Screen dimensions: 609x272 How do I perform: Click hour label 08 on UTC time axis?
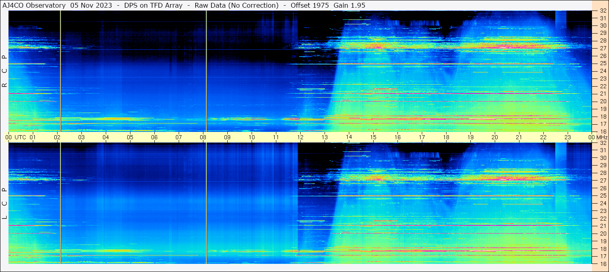point(203,137)
